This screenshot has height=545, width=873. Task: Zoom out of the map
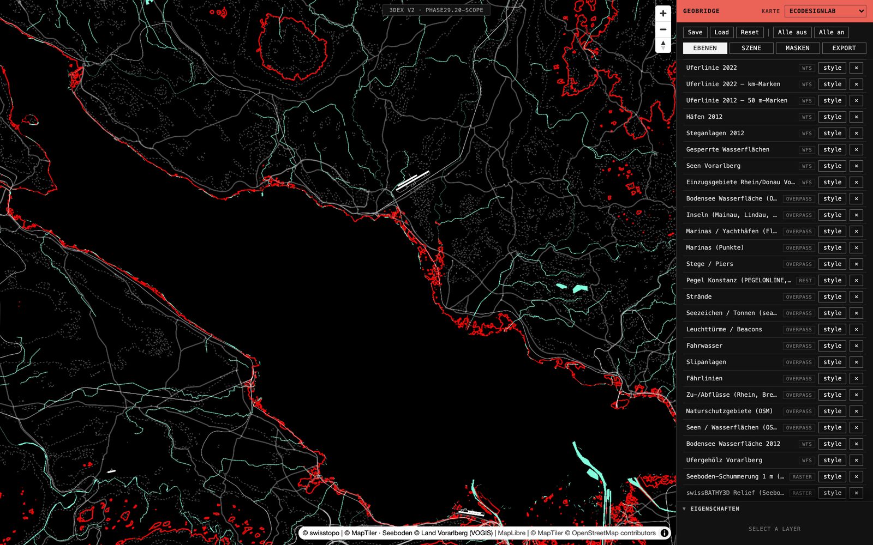pos(663,29)
